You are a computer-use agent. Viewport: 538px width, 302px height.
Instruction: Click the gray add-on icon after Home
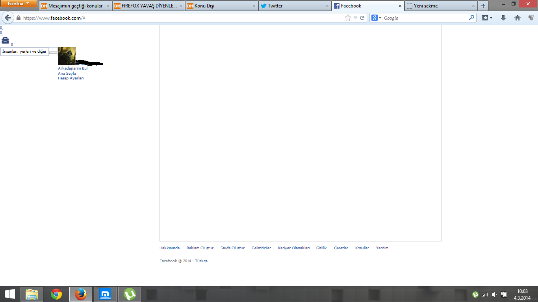pos(531,18)
